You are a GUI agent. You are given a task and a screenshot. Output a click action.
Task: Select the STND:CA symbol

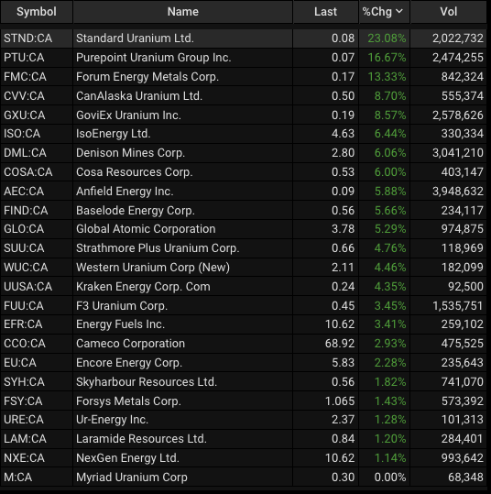click(28, 38)
